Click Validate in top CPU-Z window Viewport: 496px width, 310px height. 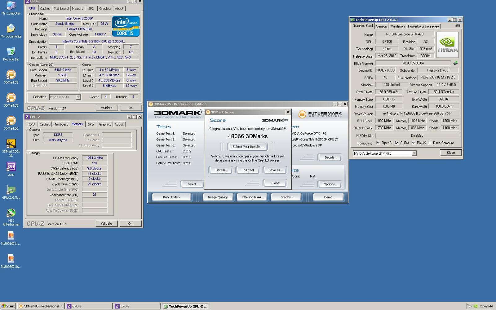click(x=107, y=108)
